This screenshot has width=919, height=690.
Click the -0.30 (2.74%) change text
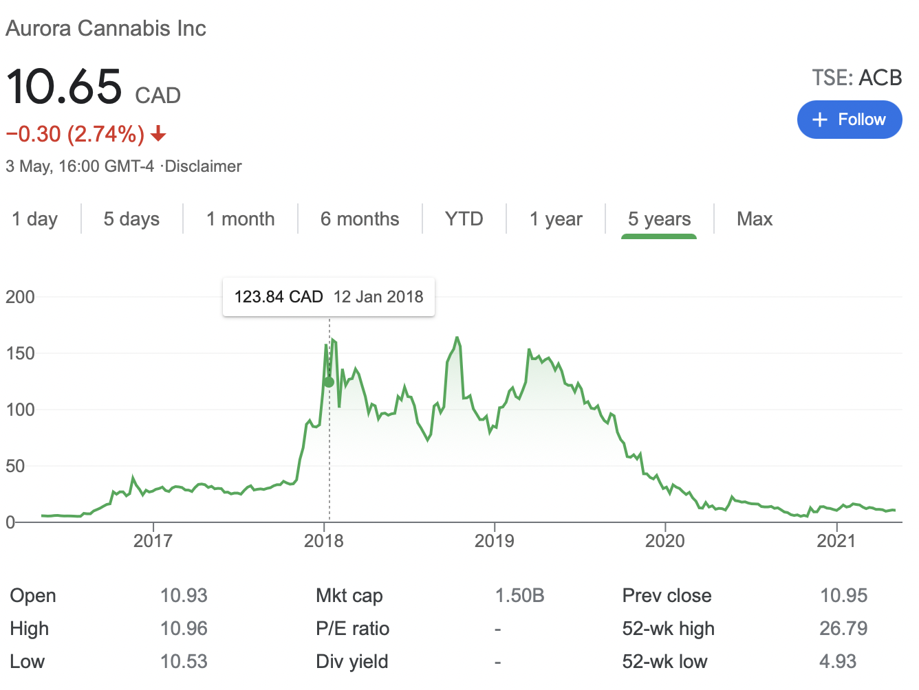(75, 133)
